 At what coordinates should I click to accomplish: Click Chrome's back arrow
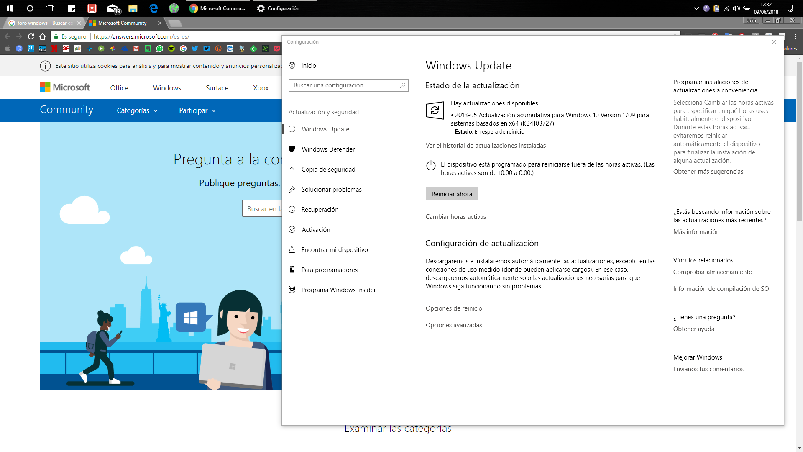[x=8, y=36]
